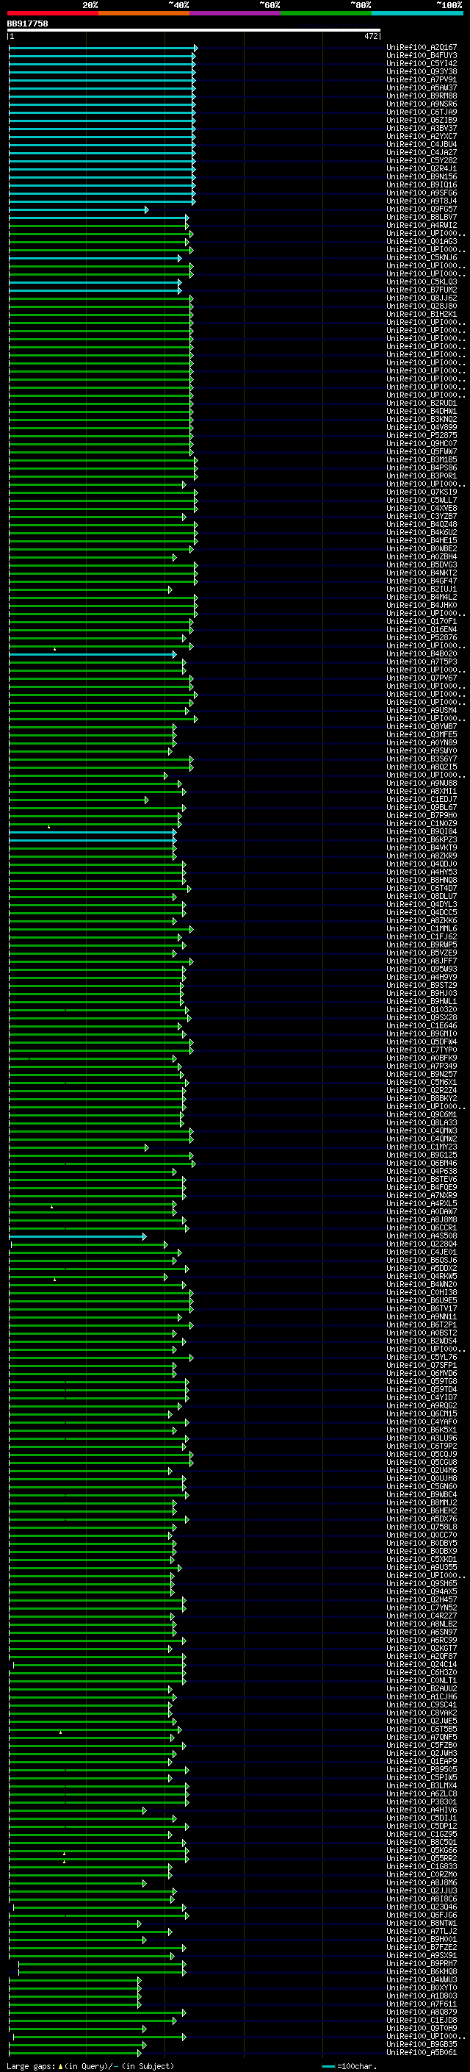Select the UniRef100_A3BV37 label
This screenshot has height=2072, width=470.
[x=422, y=128]
